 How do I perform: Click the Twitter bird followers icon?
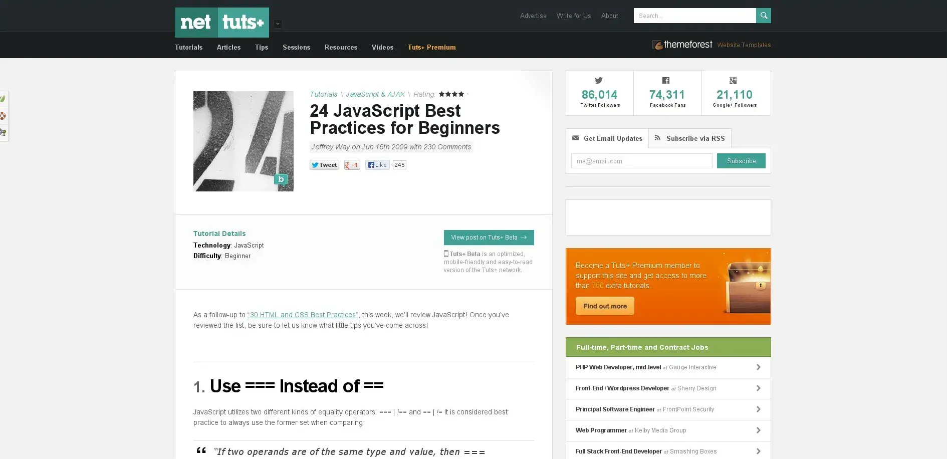[599, 80]
